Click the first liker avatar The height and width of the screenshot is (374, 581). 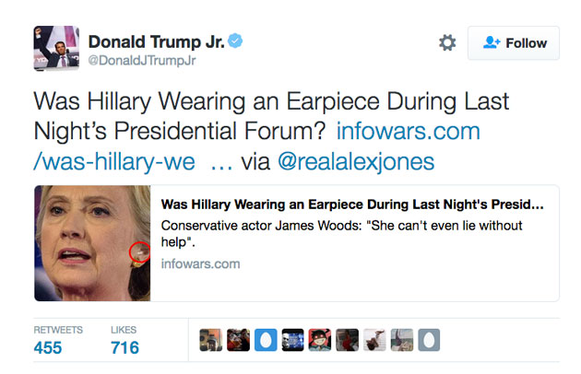pos(210,340)
